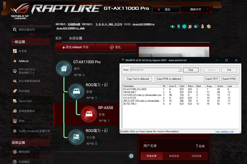
Task: Click the Hostname column header
Action: [x=142, y=86]
